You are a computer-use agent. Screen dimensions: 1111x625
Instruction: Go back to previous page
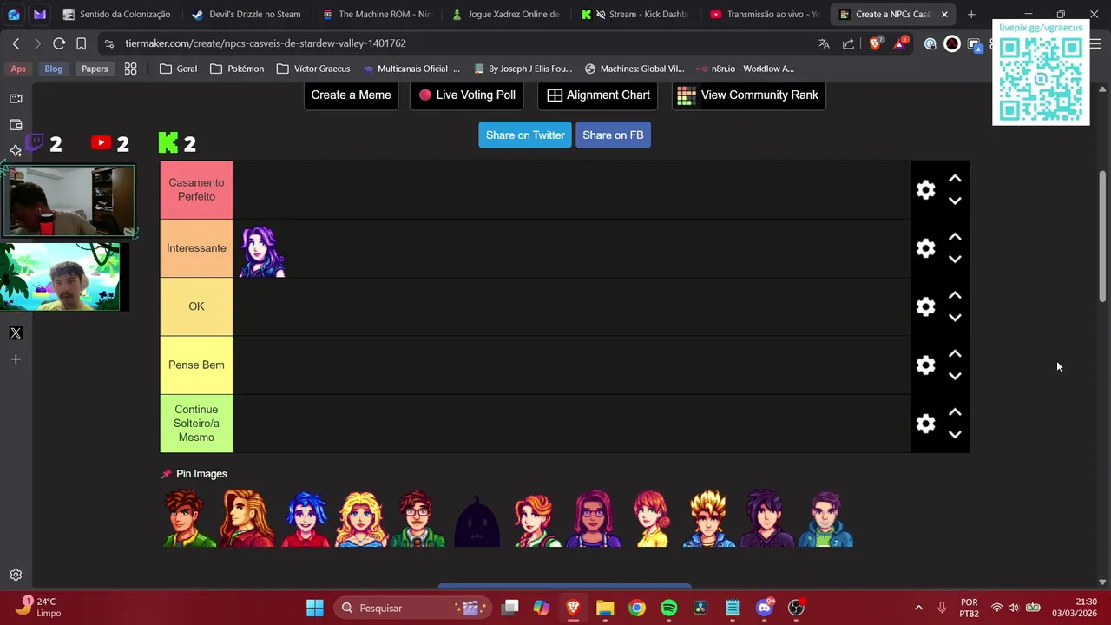coord(16,43)
